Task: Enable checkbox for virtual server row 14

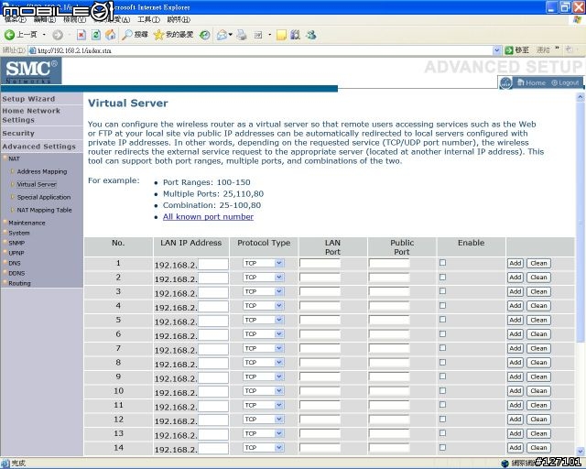Action: [442, 447]
